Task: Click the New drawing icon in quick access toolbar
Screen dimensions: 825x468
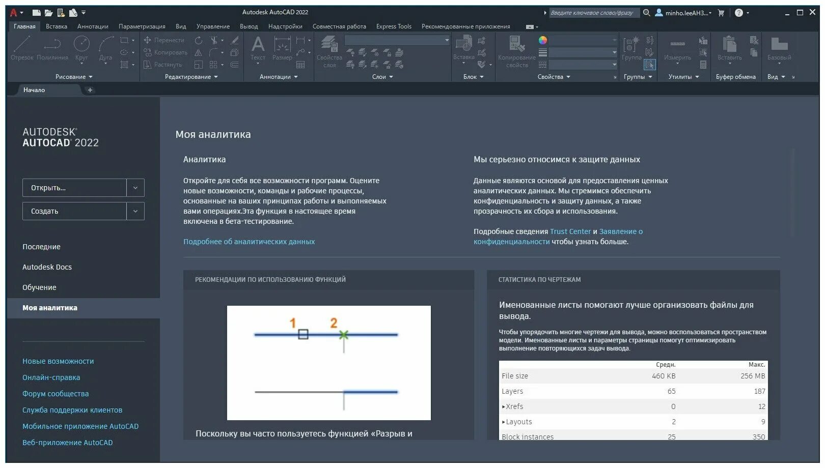Action: pos(36,13)
